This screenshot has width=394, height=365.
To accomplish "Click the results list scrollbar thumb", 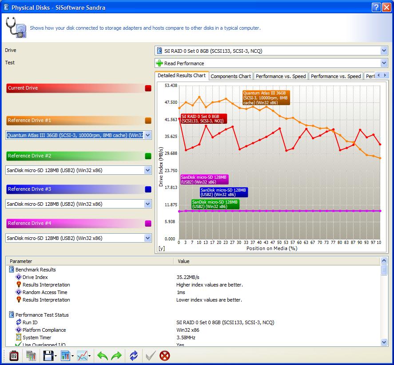I will [x=384, y=270].
